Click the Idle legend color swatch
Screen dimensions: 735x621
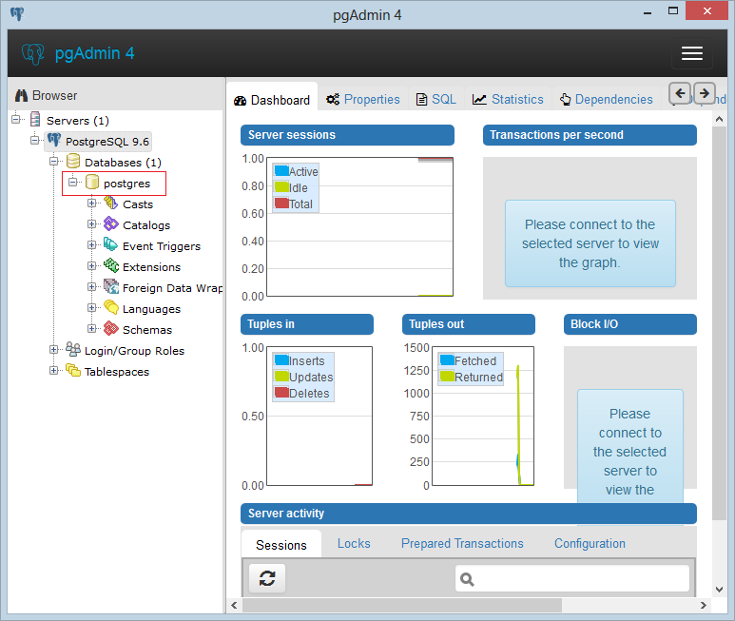tap(281, 186)
